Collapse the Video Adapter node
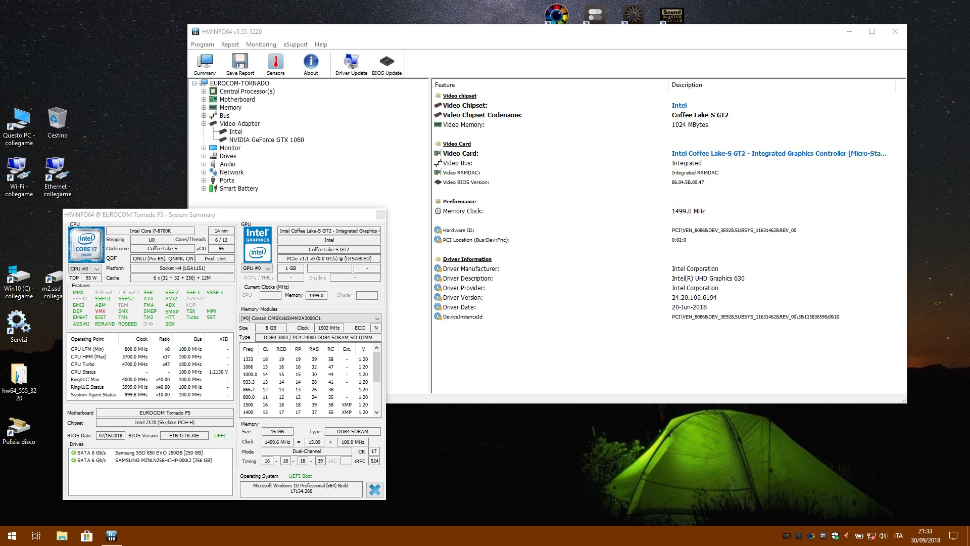Image resolution: width=970 pixels, height=546 pixels. coord(204,124)
